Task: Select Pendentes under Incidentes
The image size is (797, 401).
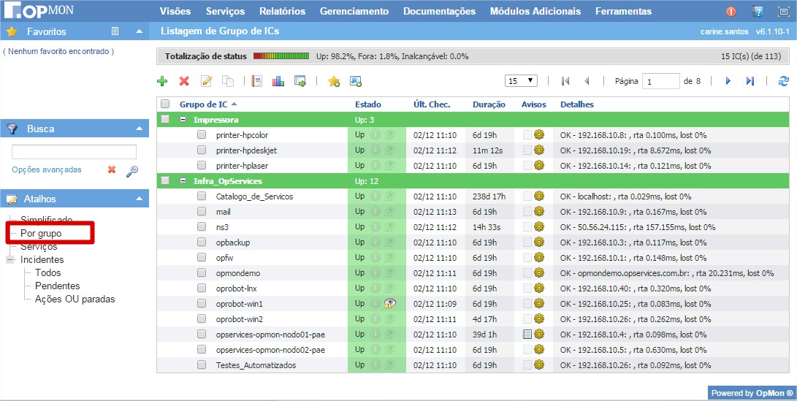Action: pyautogui.click(x=57, y=286)
